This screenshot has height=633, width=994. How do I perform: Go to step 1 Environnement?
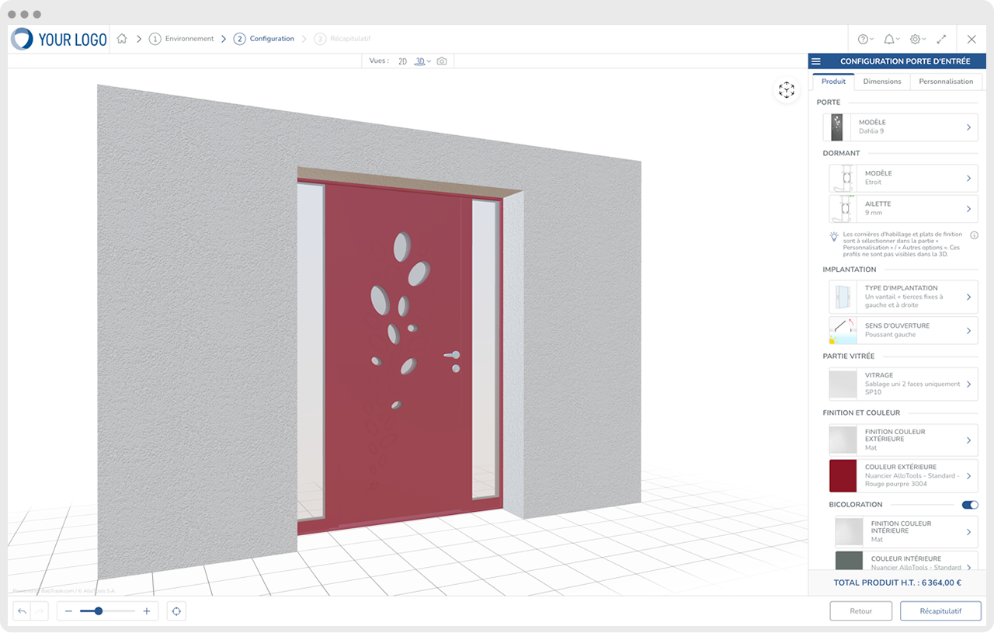pyautogui.click(x=181, y=39)
